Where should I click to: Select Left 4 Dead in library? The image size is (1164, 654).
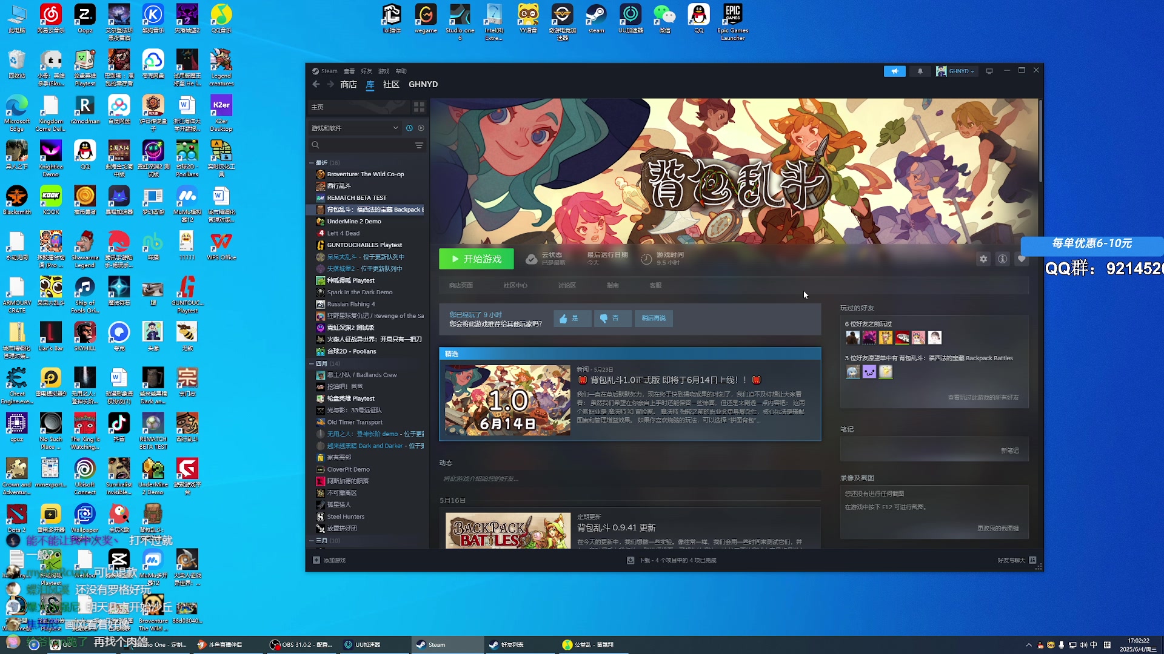pos(343,233)
